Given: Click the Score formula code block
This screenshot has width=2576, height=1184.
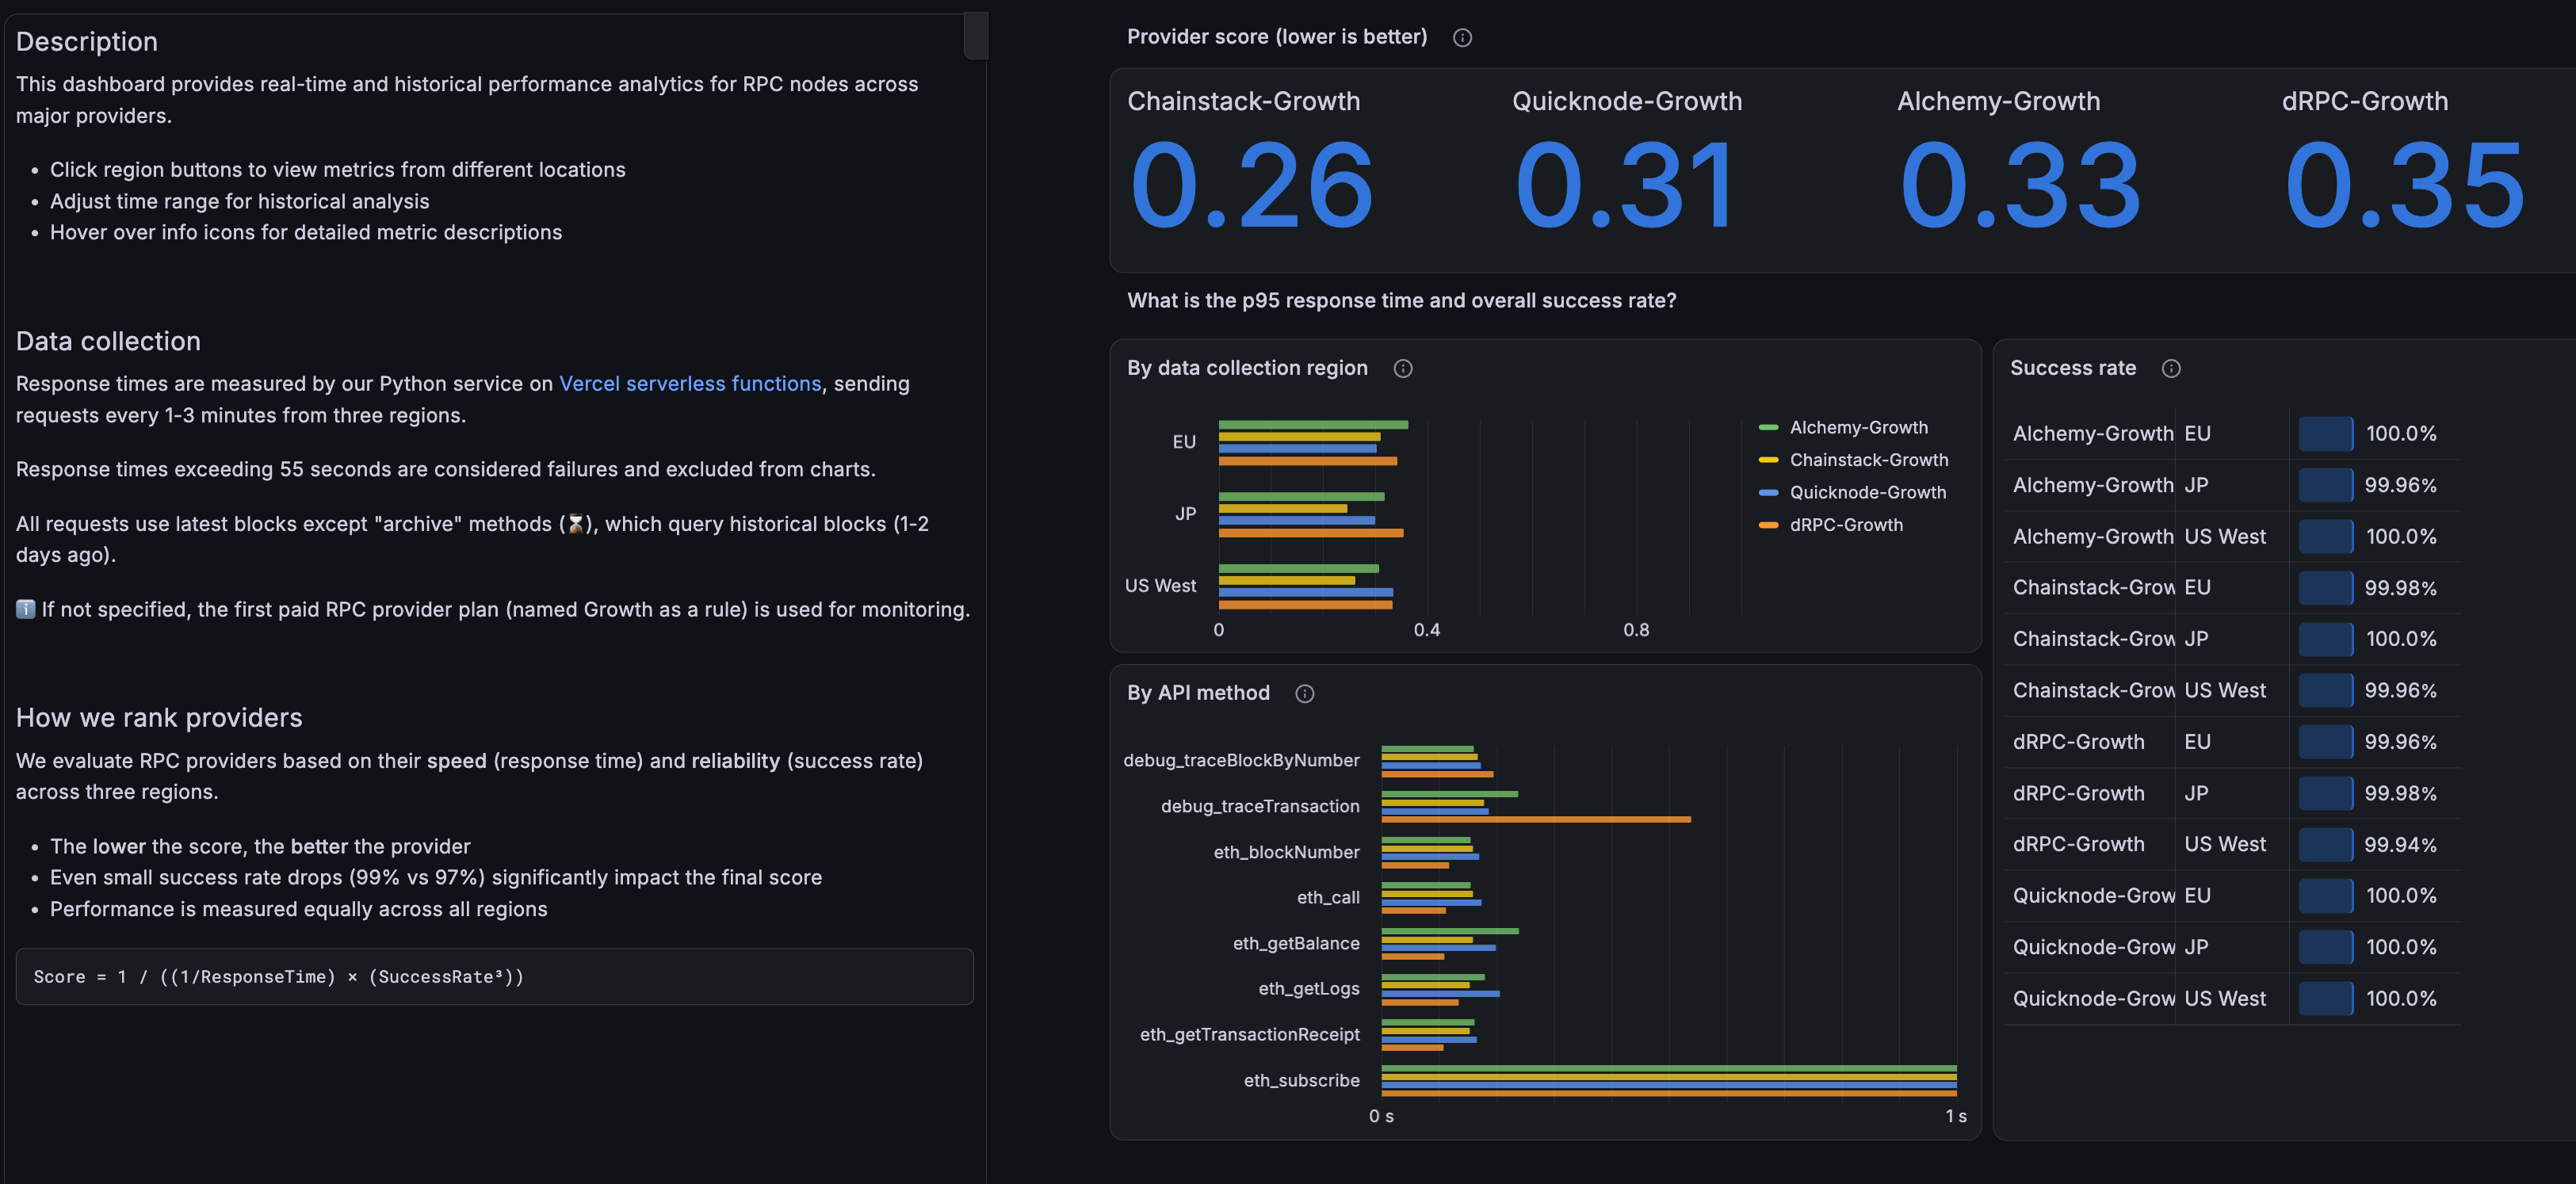Looking at the screenshot, I should 495,976.
